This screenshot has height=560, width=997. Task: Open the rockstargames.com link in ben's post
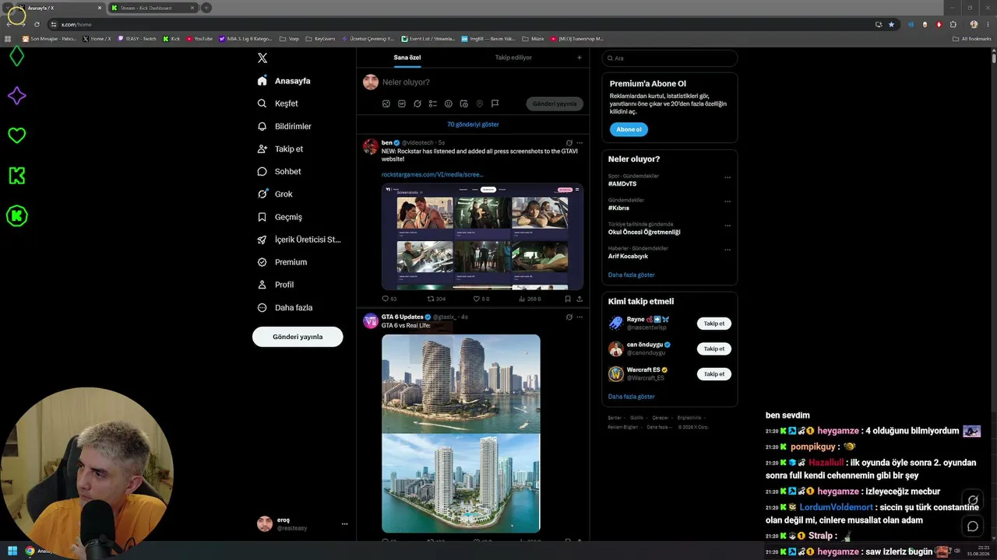click(x=432, y=175)
